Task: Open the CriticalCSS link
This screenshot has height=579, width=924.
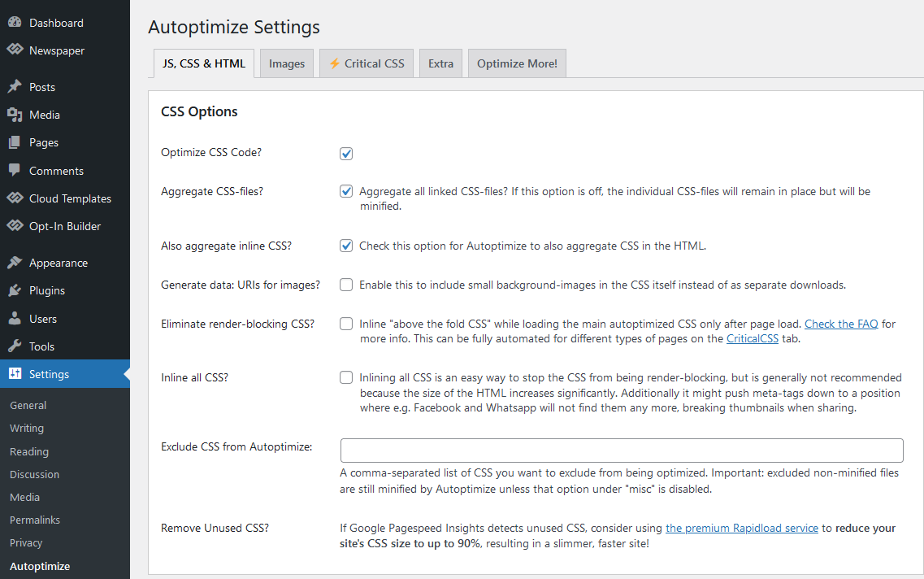Action: pyautogui.click(x=752, y=338)
